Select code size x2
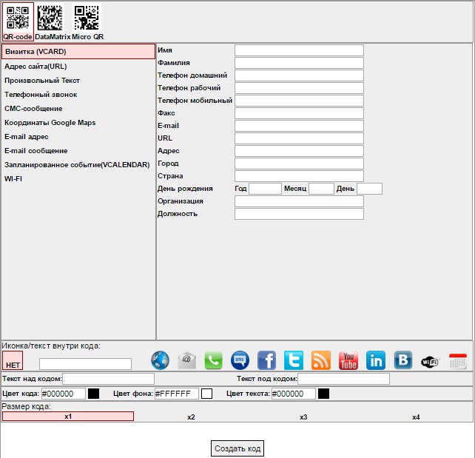The width and height of the screenshot is (475, 458). [x=191, y=417]
